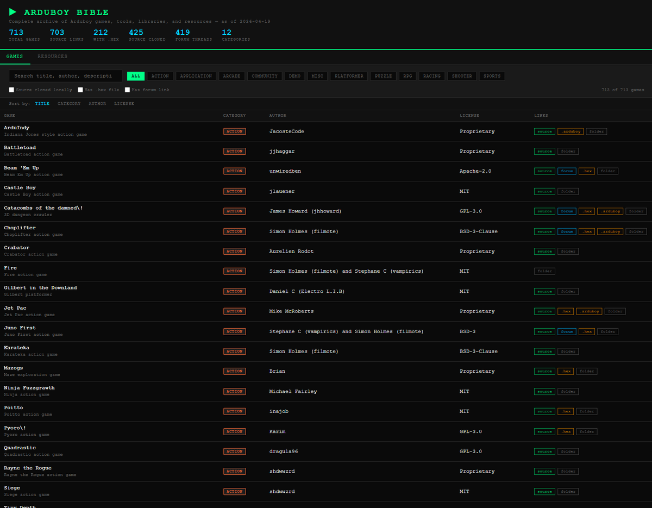This screenshot has height=508, width=652.
Task: Open source link for Siege
Action: pos(544,491)
